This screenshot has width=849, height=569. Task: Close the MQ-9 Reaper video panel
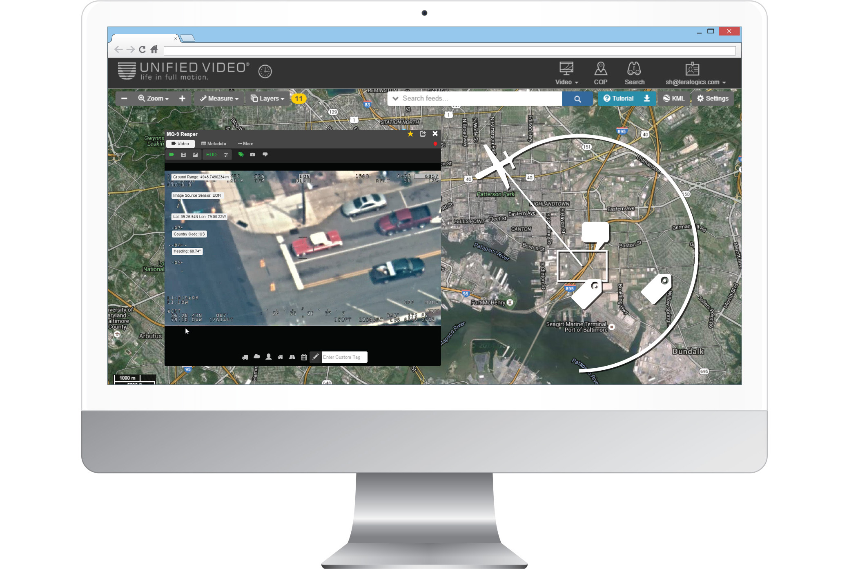click(x=435, y=133)
